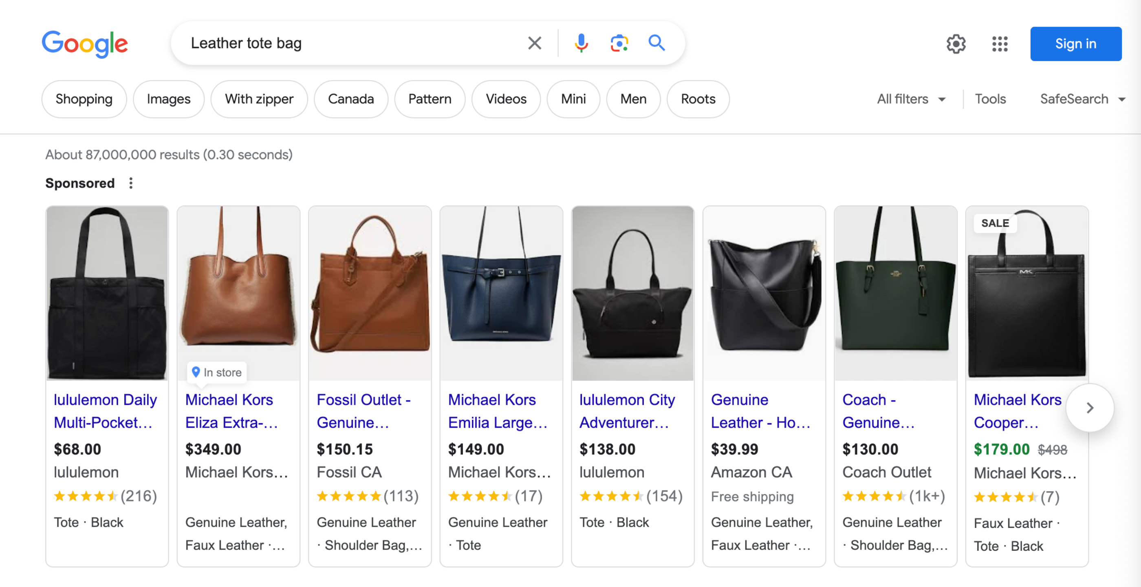
Task: Click the magnifying glass search icon
Action: click(656, 43)
